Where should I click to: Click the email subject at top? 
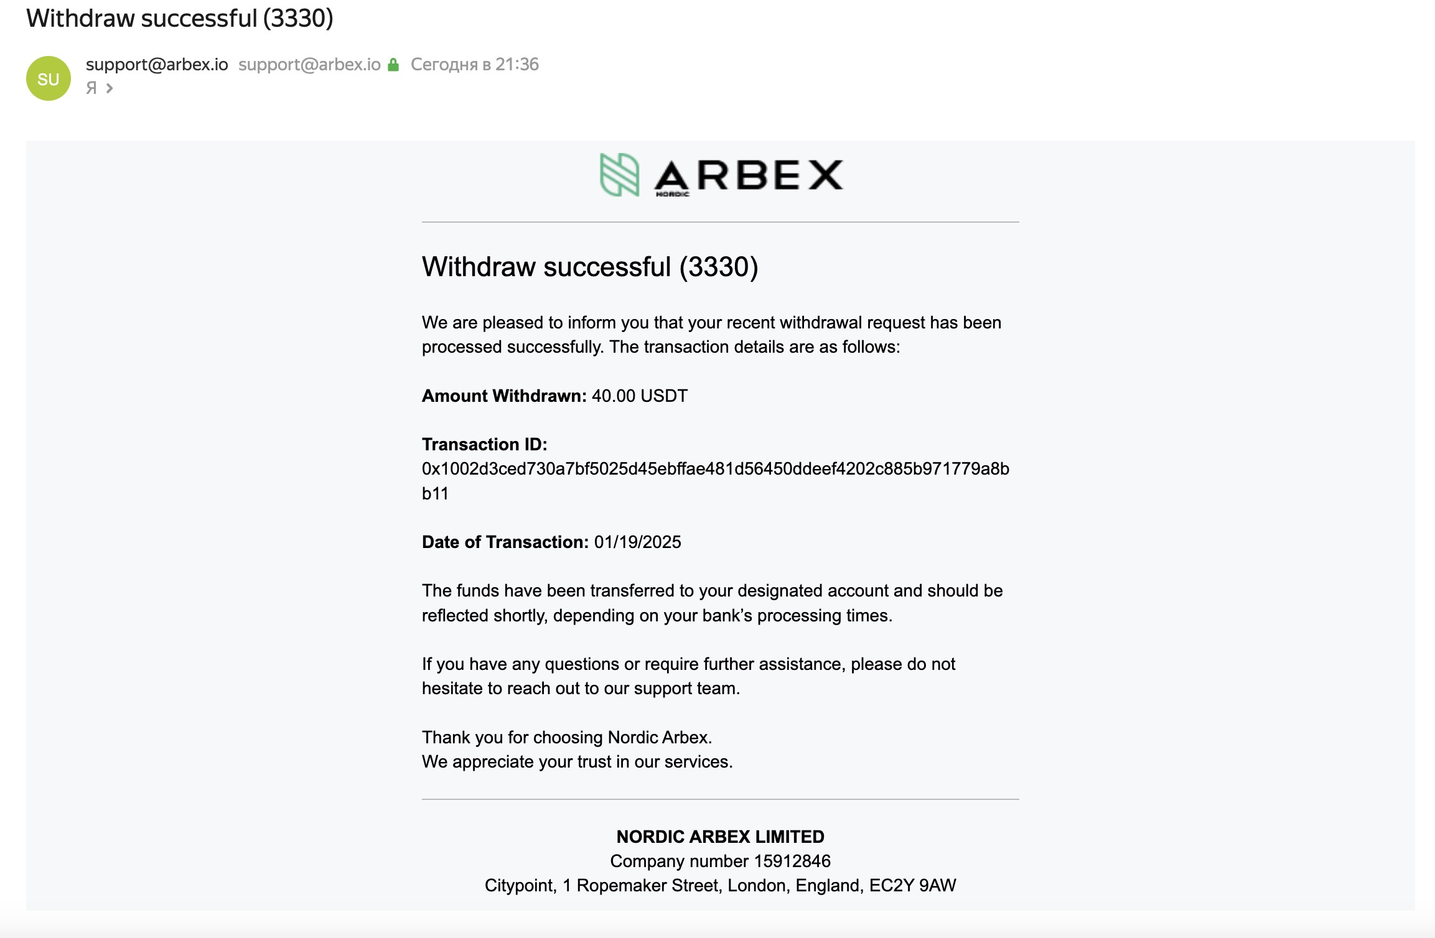(180, 19)
